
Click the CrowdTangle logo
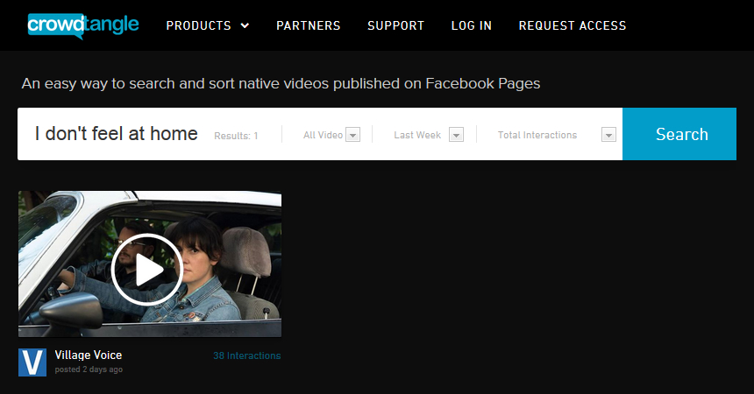click(x=82, y=25)
